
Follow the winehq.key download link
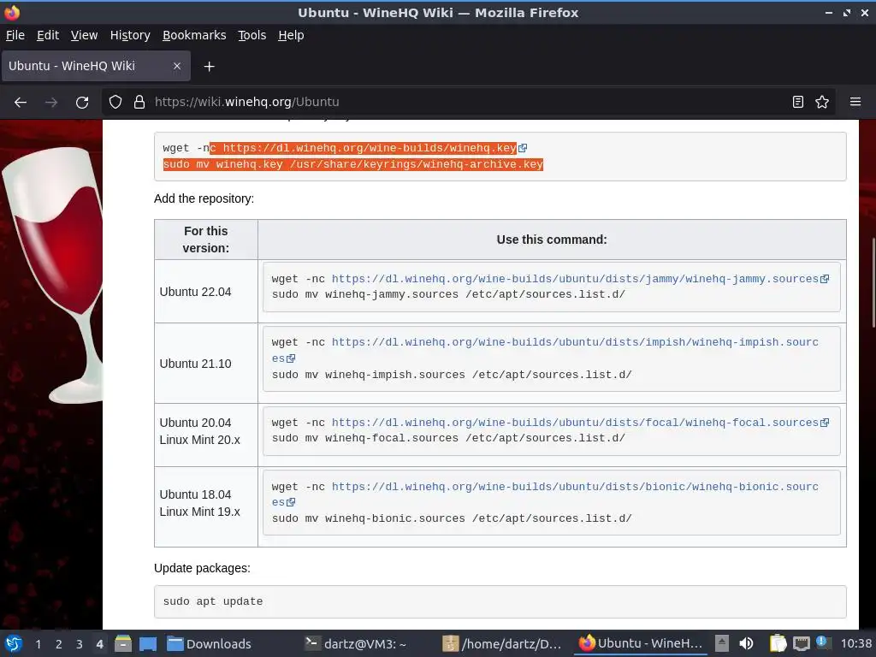370,148
